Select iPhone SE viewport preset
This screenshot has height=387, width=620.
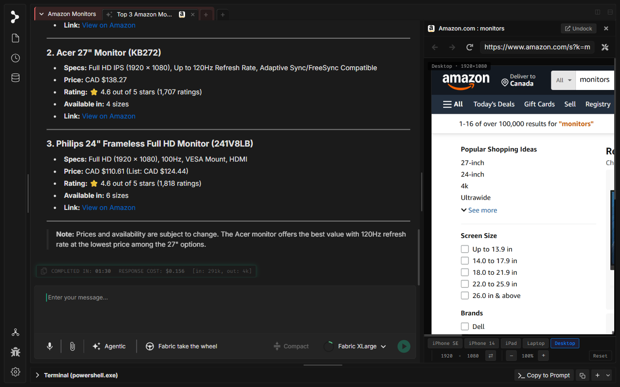tap(445, 343)
